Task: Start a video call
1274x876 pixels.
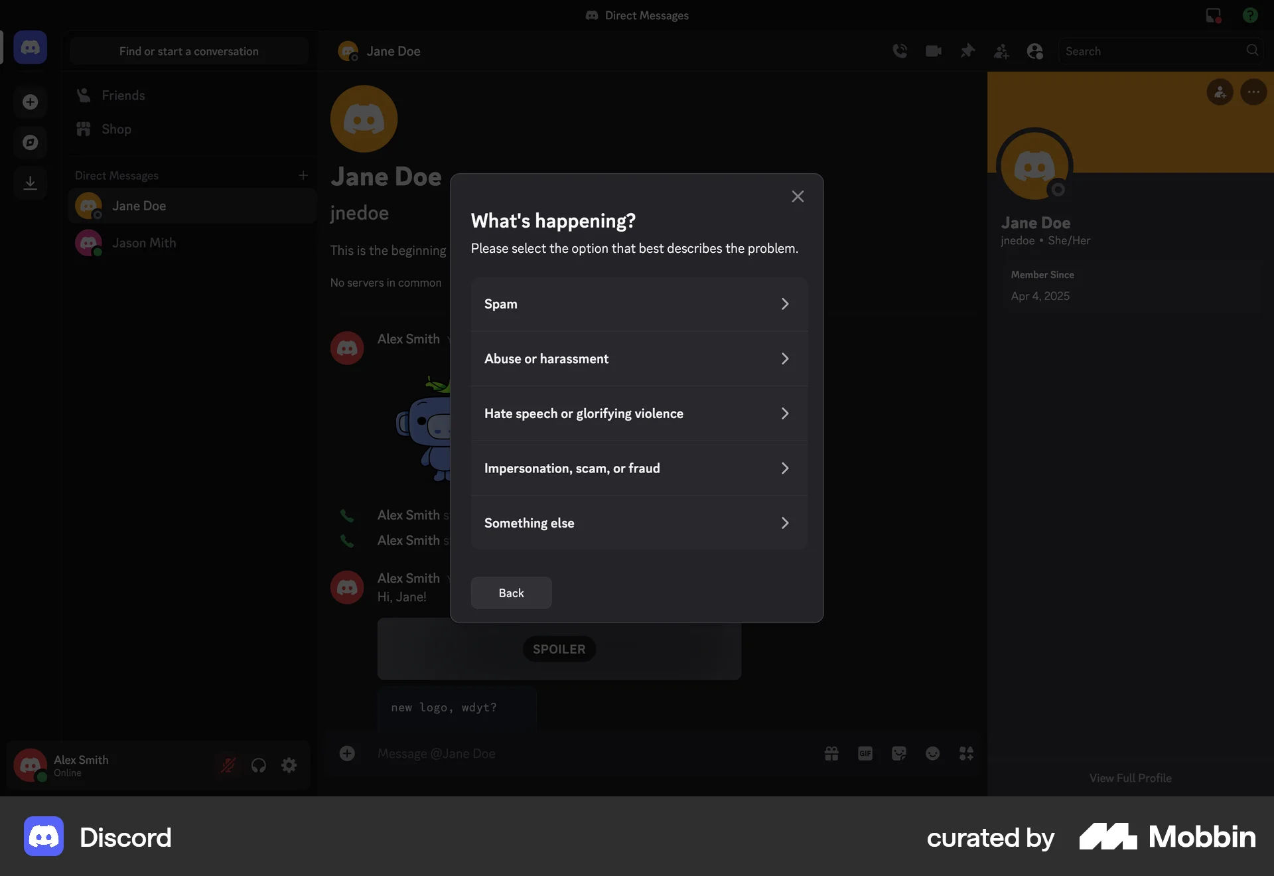Action: [934, 50]
